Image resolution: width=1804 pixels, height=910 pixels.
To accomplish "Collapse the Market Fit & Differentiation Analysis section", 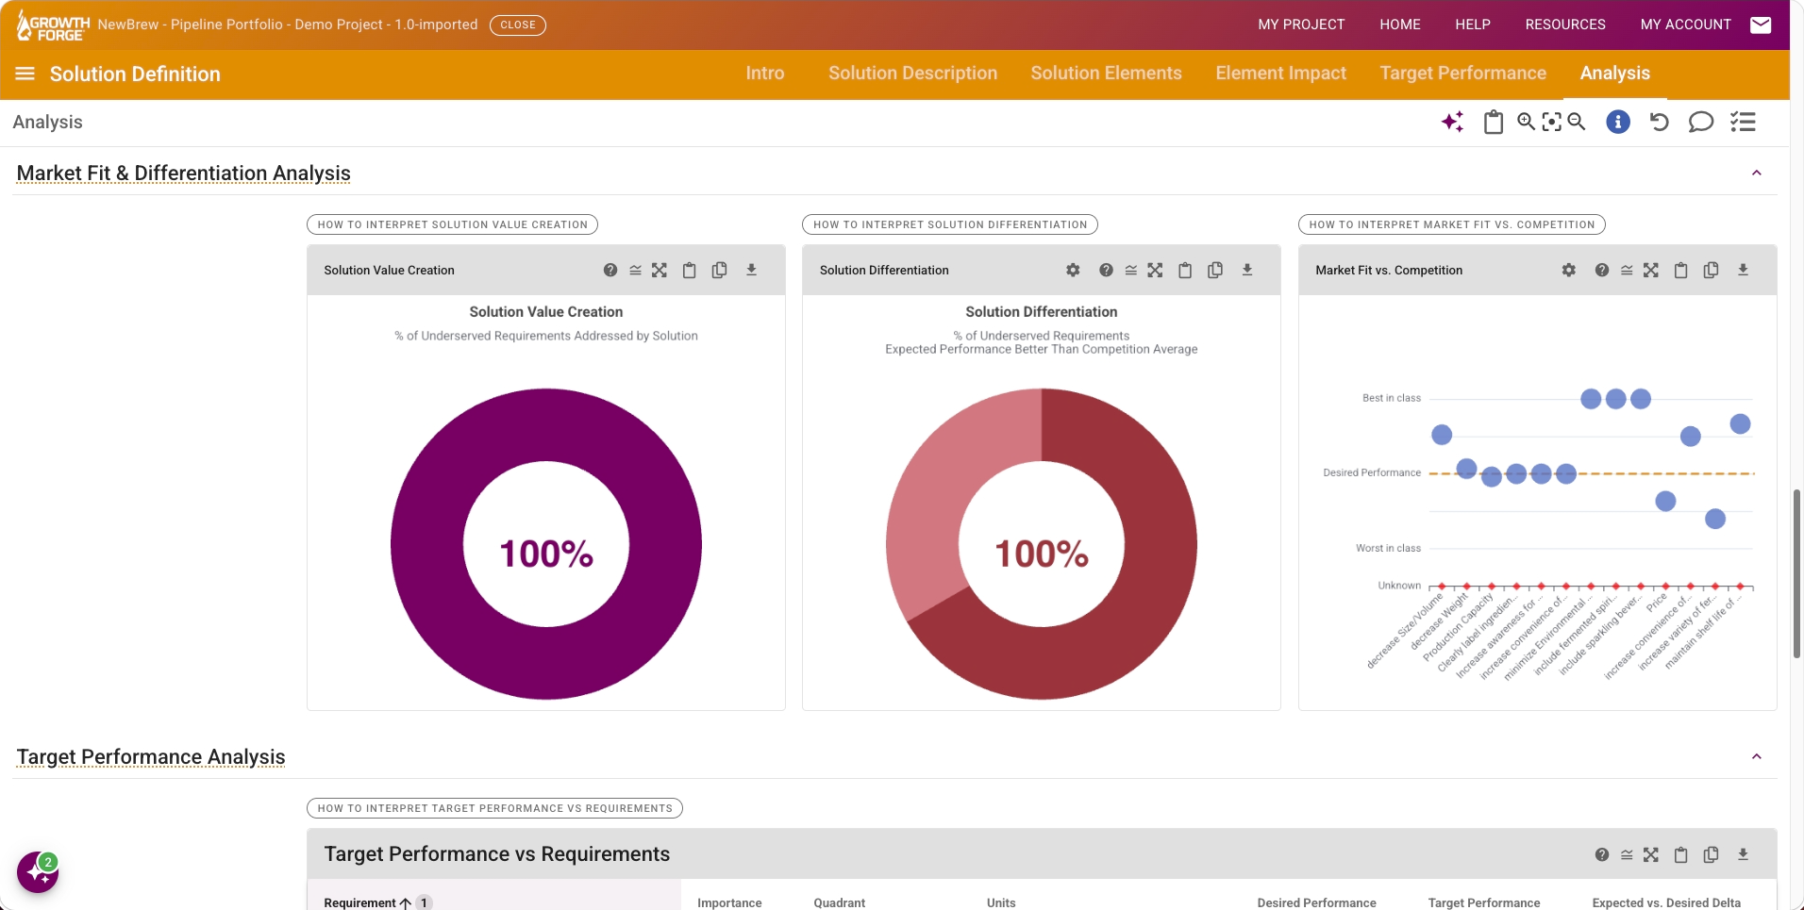I will tap(1757, 173).
